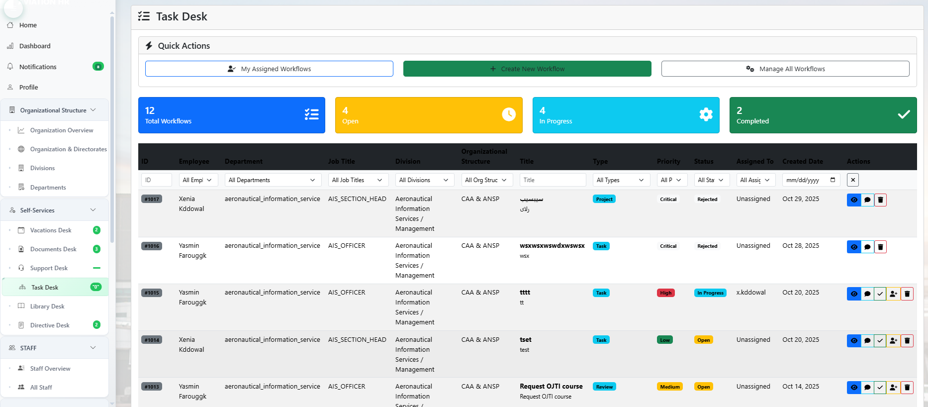Mark workflow #1015 as complete
Image resolution: width=928 pixels, height=407 pixels.
(880, 294)
